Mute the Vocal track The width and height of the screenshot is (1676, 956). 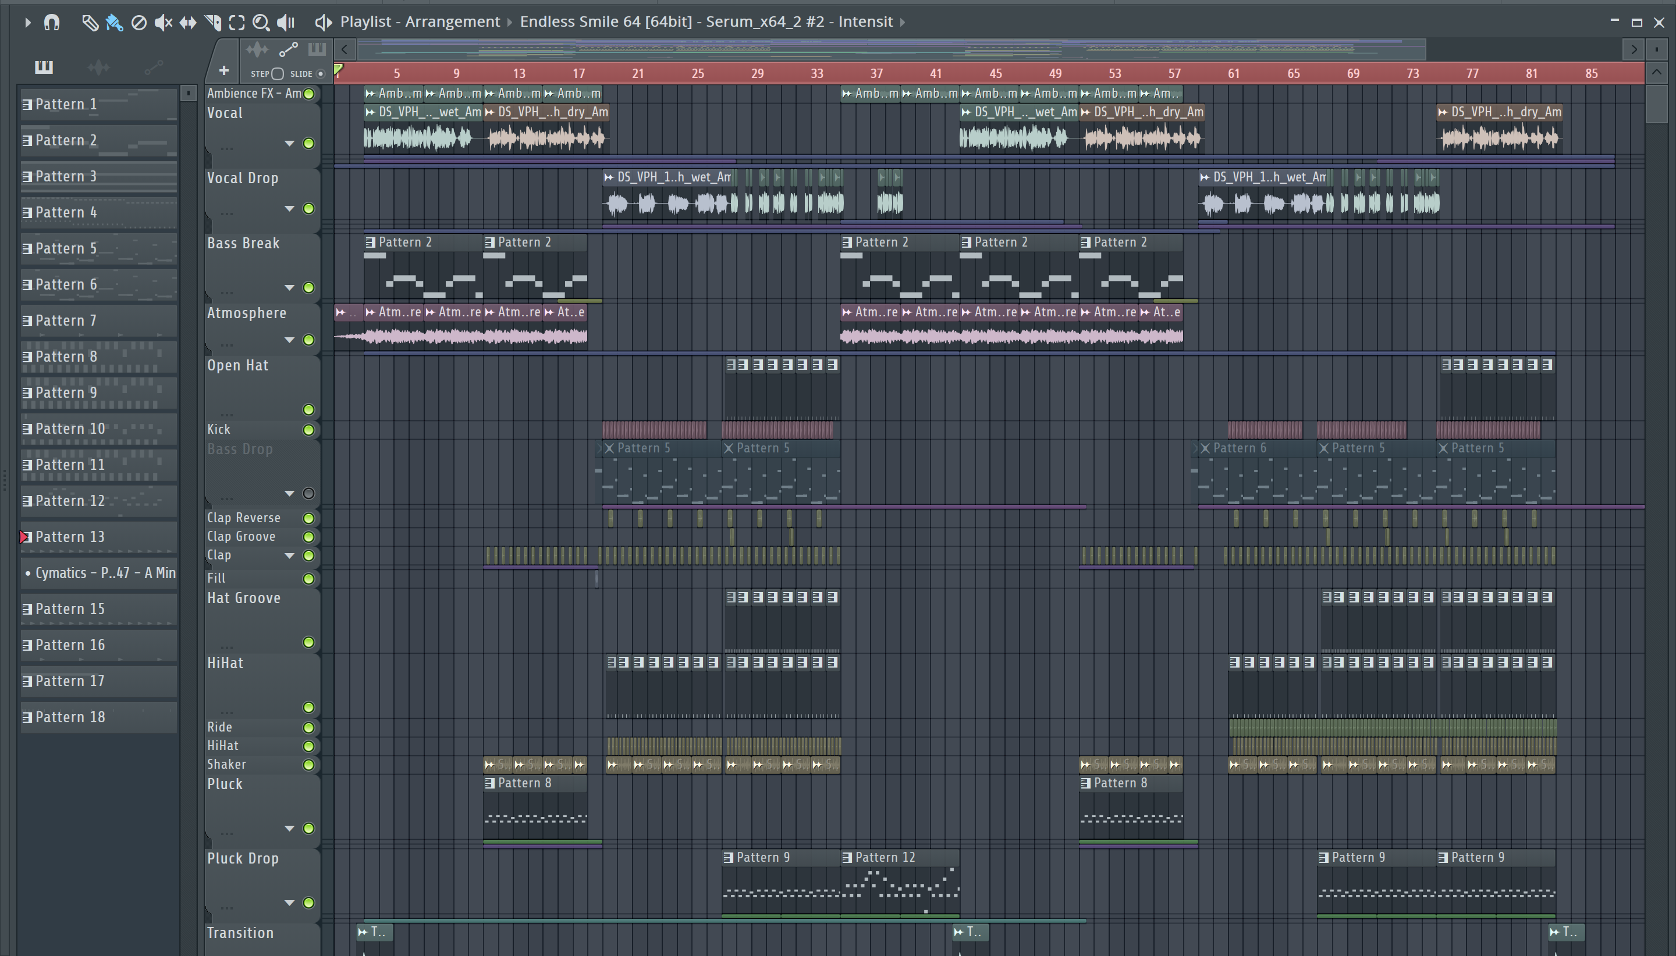308,143
